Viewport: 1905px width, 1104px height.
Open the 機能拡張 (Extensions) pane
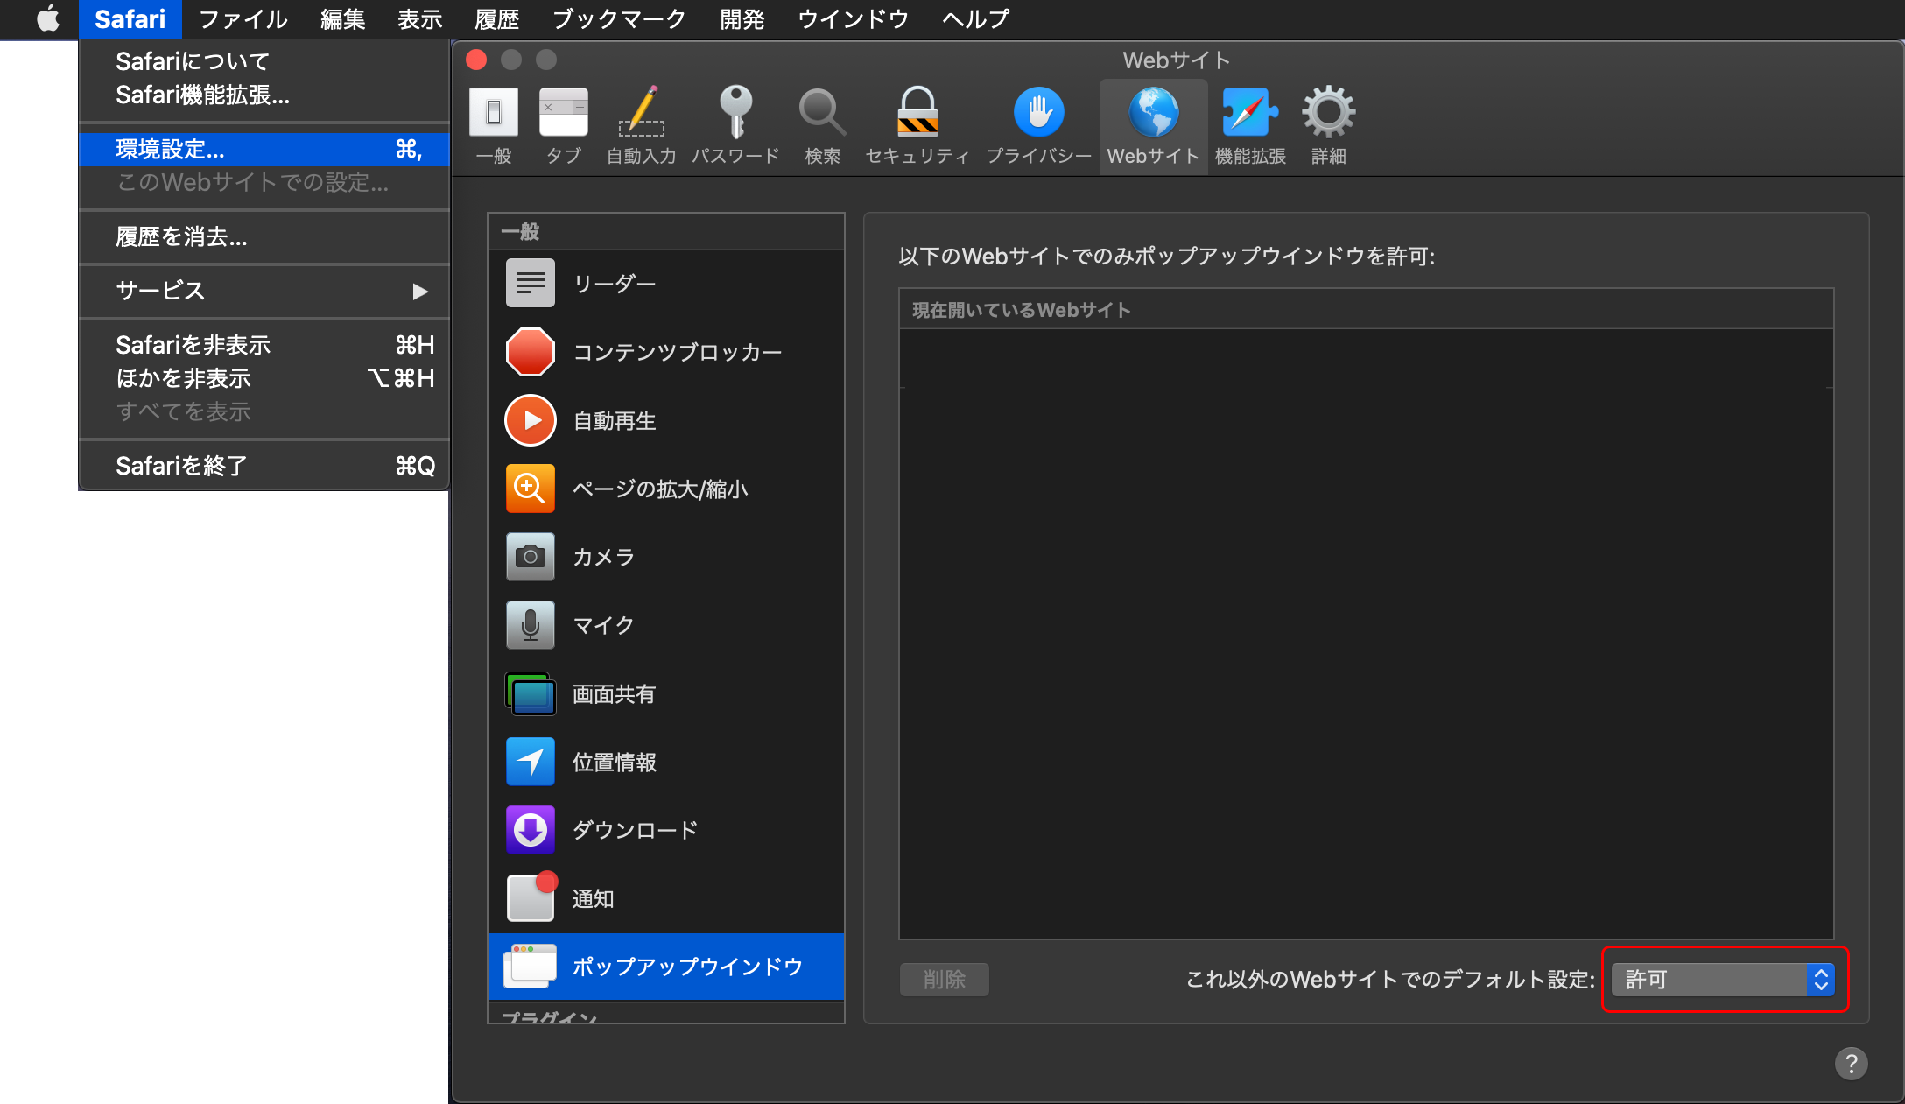1250,126
